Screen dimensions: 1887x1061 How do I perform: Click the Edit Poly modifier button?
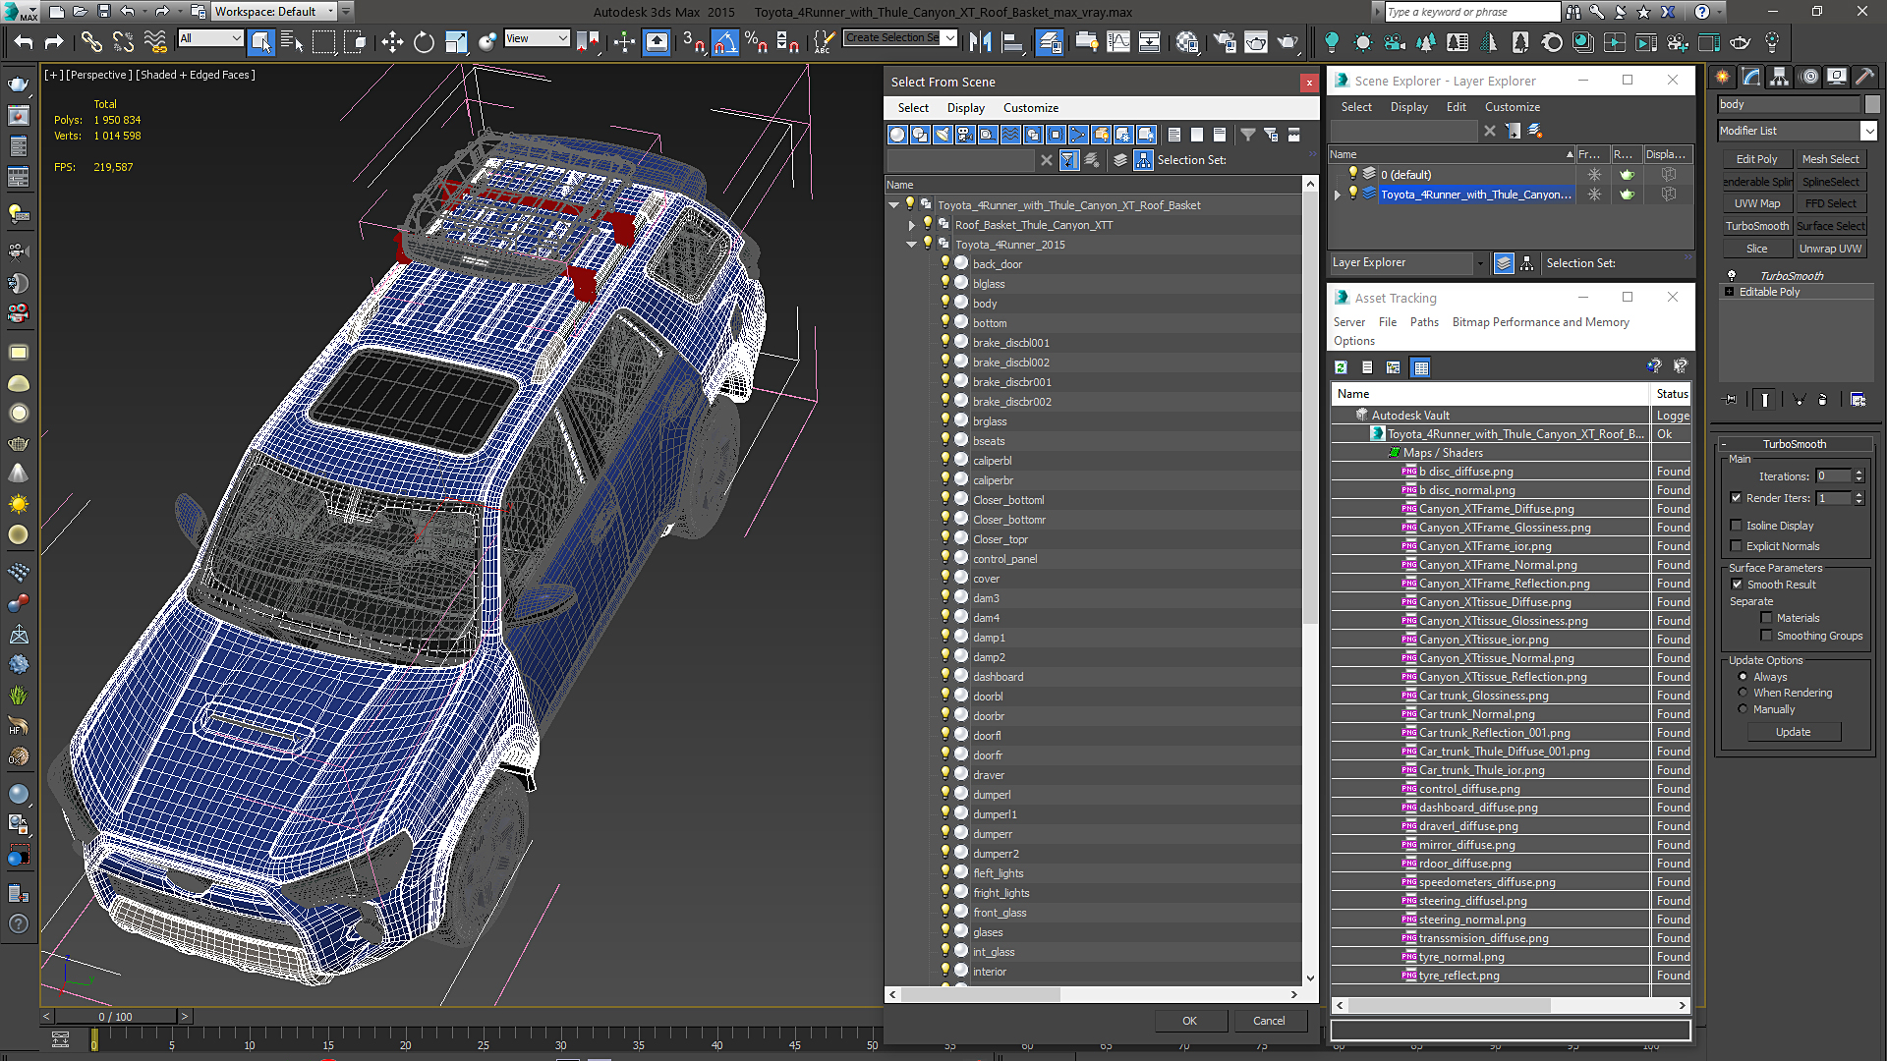1756,159
